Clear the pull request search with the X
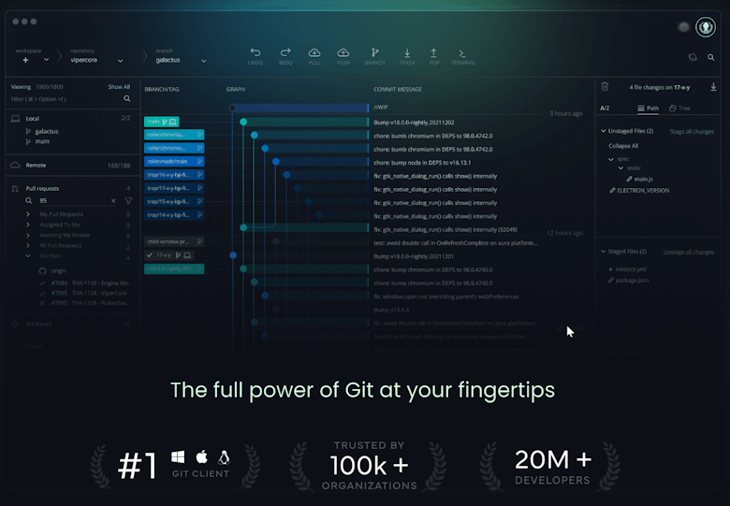The width and height of the screenshot is (730, 506). coord(113,201)
